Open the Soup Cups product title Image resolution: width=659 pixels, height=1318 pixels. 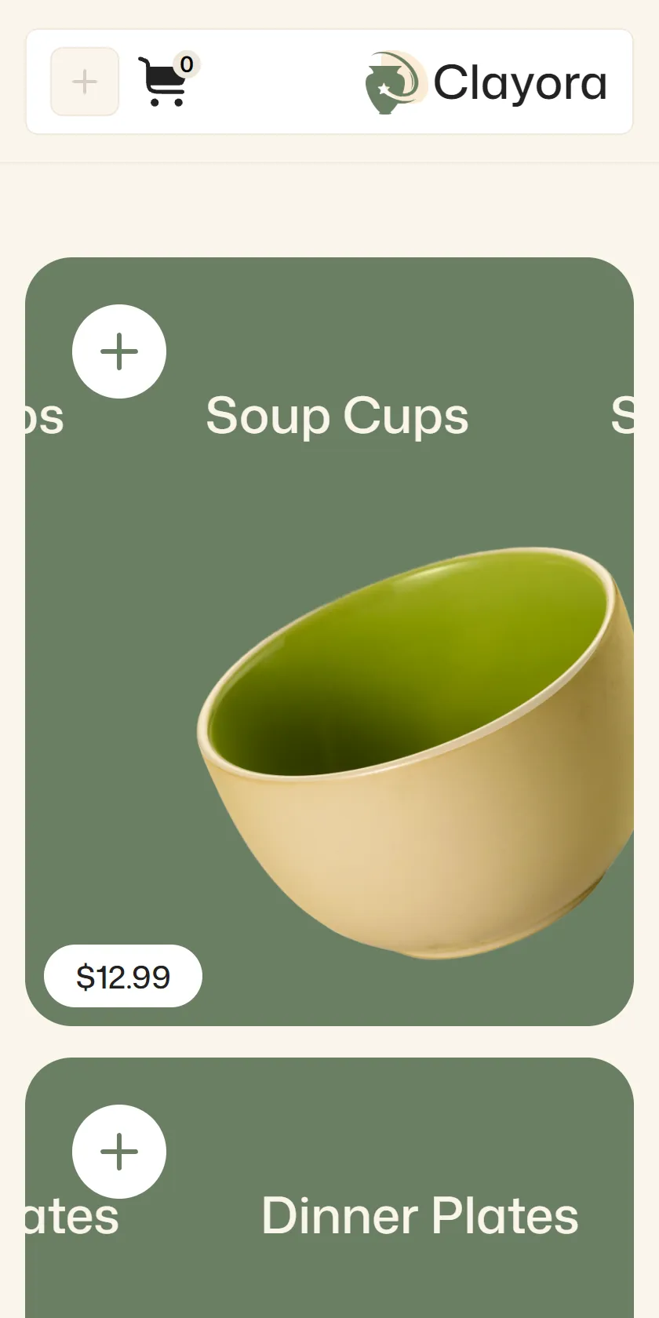(x=337, y=416)
